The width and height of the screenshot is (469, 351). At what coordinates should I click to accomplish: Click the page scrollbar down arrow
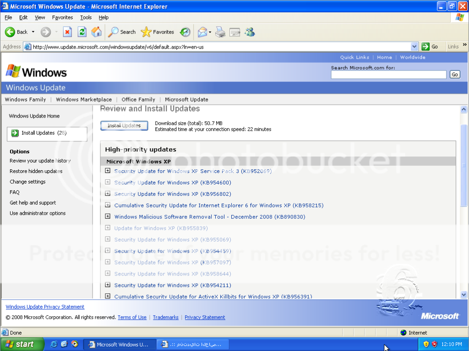[x=464, y=295]
